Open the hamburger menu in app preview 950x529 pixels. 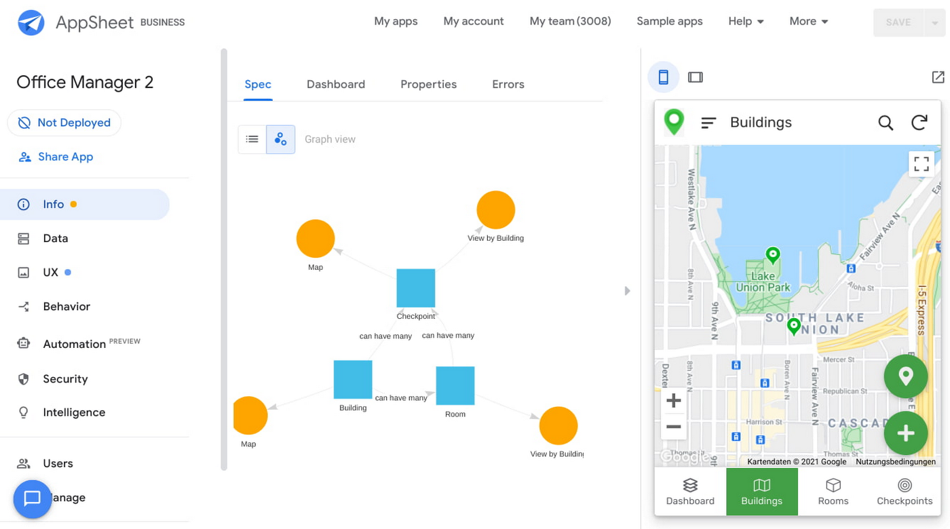click(x=708, y=123)
